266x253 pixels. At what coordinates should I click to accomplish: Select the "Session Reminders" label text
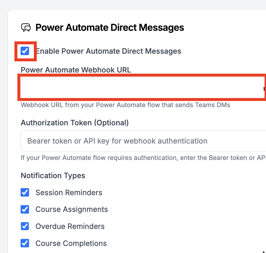(x=69, y=193)
